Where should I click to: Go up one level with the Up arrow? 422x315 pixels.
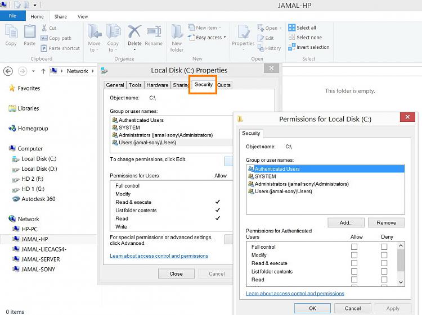(x=43, y=71)
